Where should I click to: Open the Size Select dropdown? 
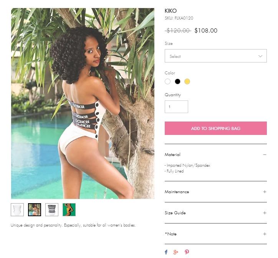pyautogui.click(x=215, y=56)
